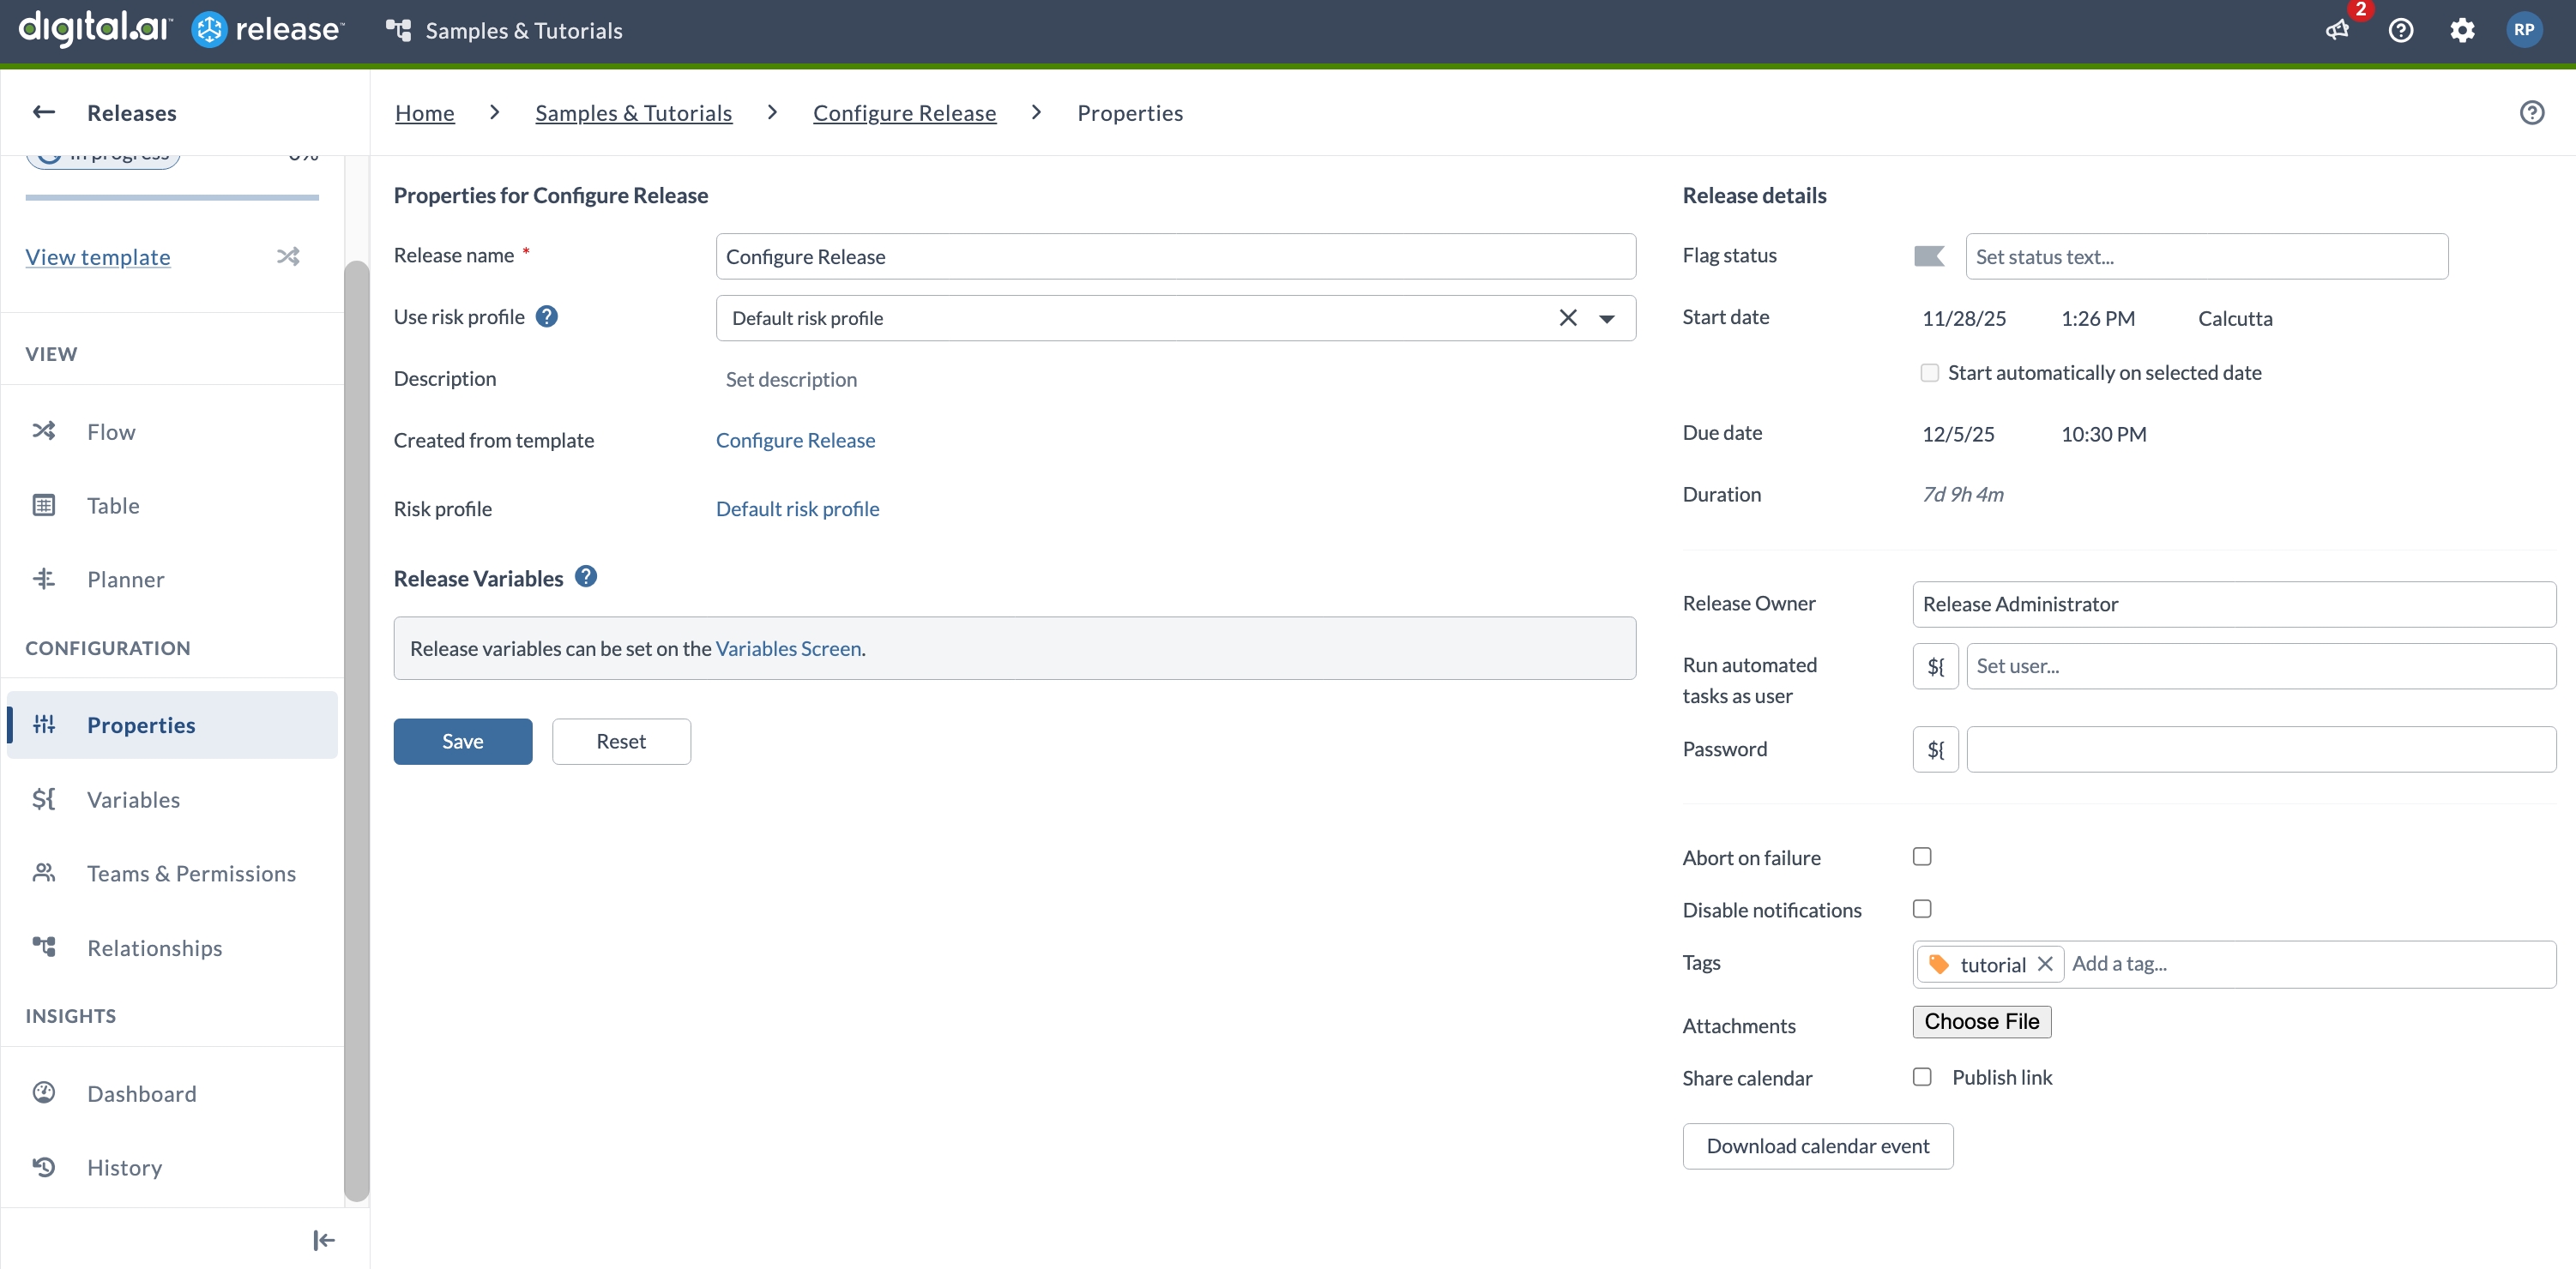Image resolution: width=2576 pixels, height=1269 pixels.
Task: Click the back arrow beside Releases
Action: tap(44, 112)
